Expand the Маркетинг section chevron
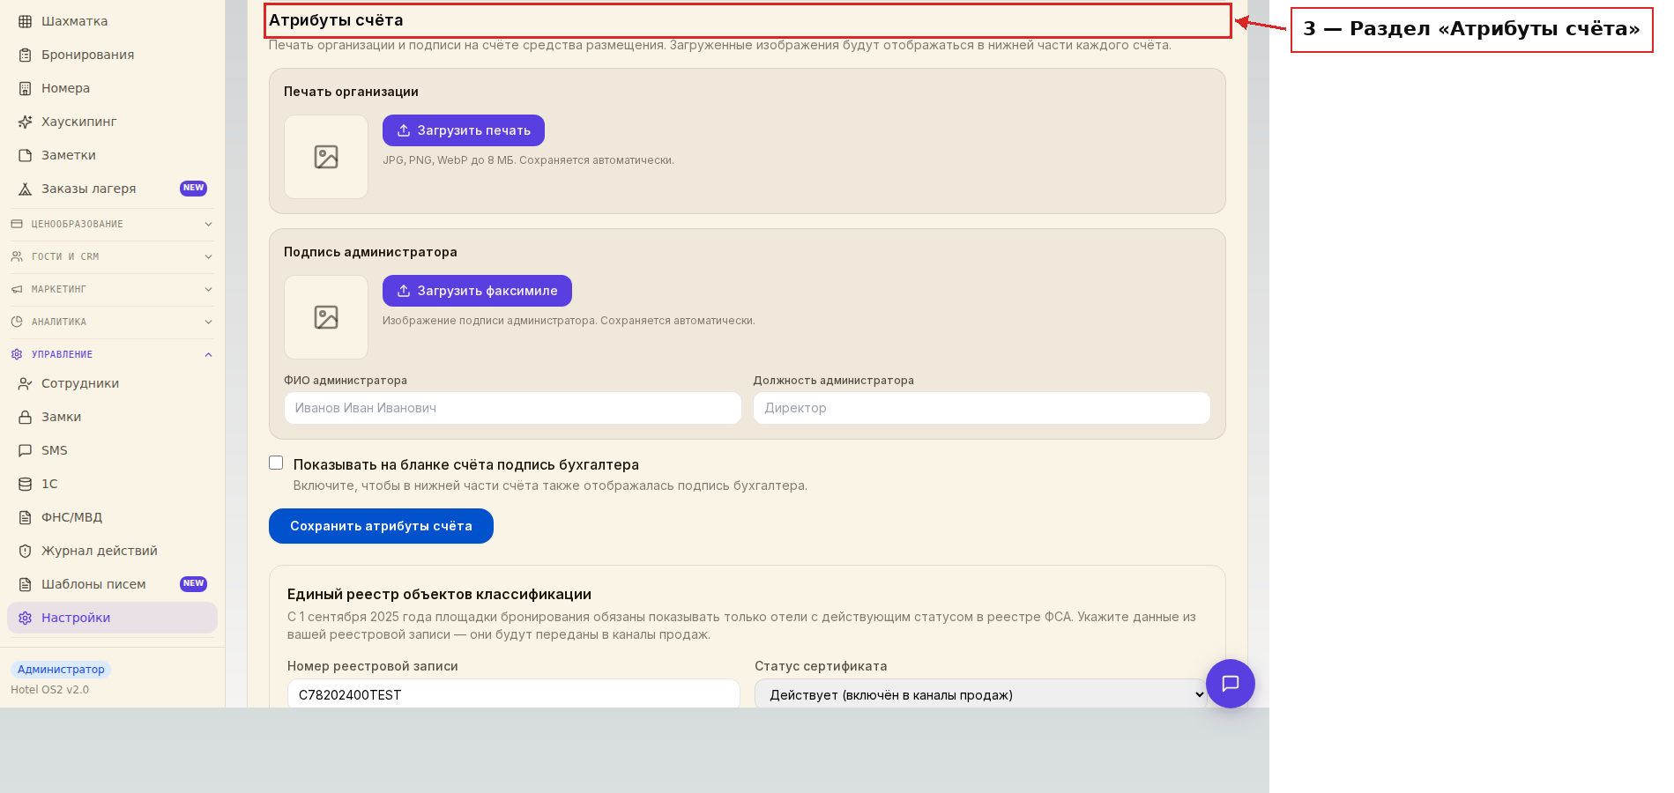1674x793 pixels. click(208, 289)
